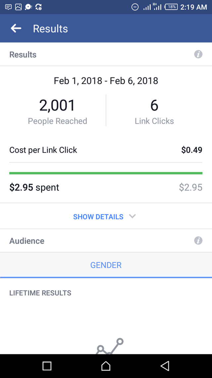
Task: Tap the back arrow in the Results header
Action: [x=16, y=29]
